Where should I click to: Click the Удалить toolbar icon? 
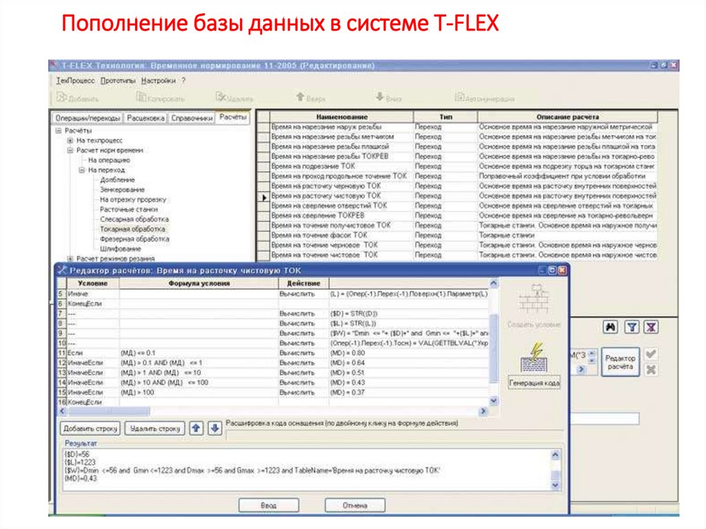click(221, 97)
